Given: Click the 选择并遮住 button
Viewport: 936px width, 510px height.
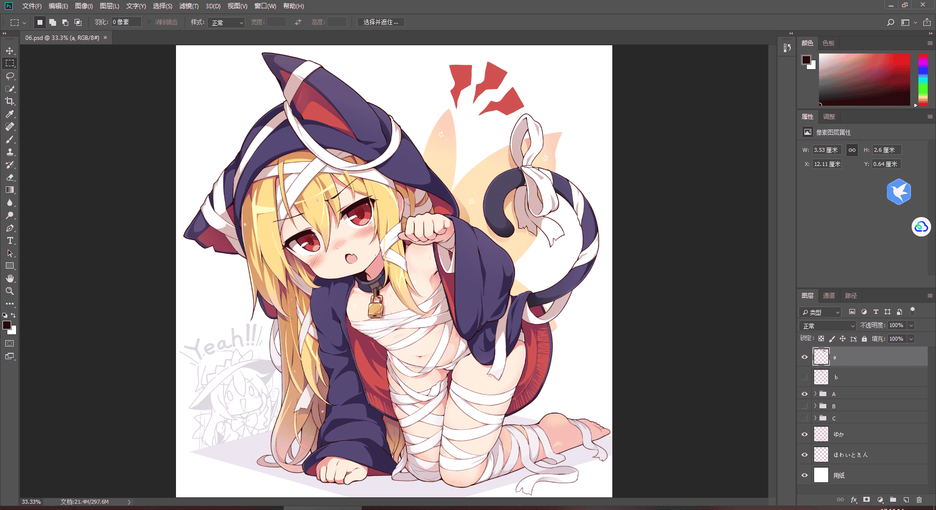Looking at the screenshot, I should point(381,22).
